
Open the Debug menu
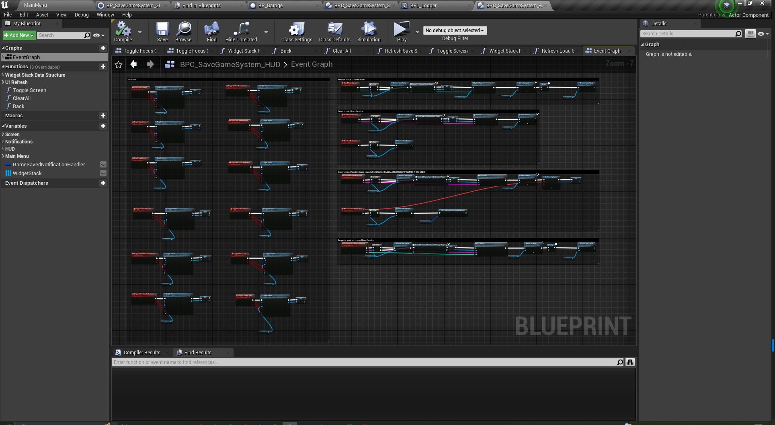click(x=82, y=15)
